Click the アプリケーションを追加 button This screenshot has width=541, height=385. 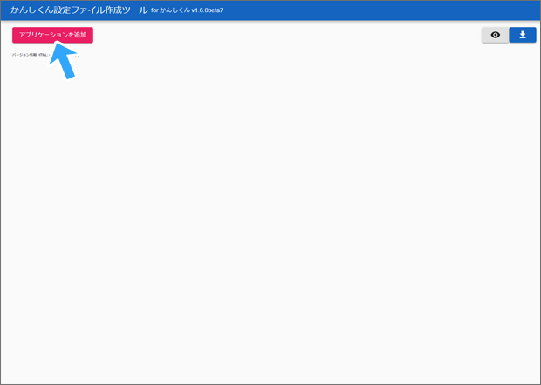52,35
